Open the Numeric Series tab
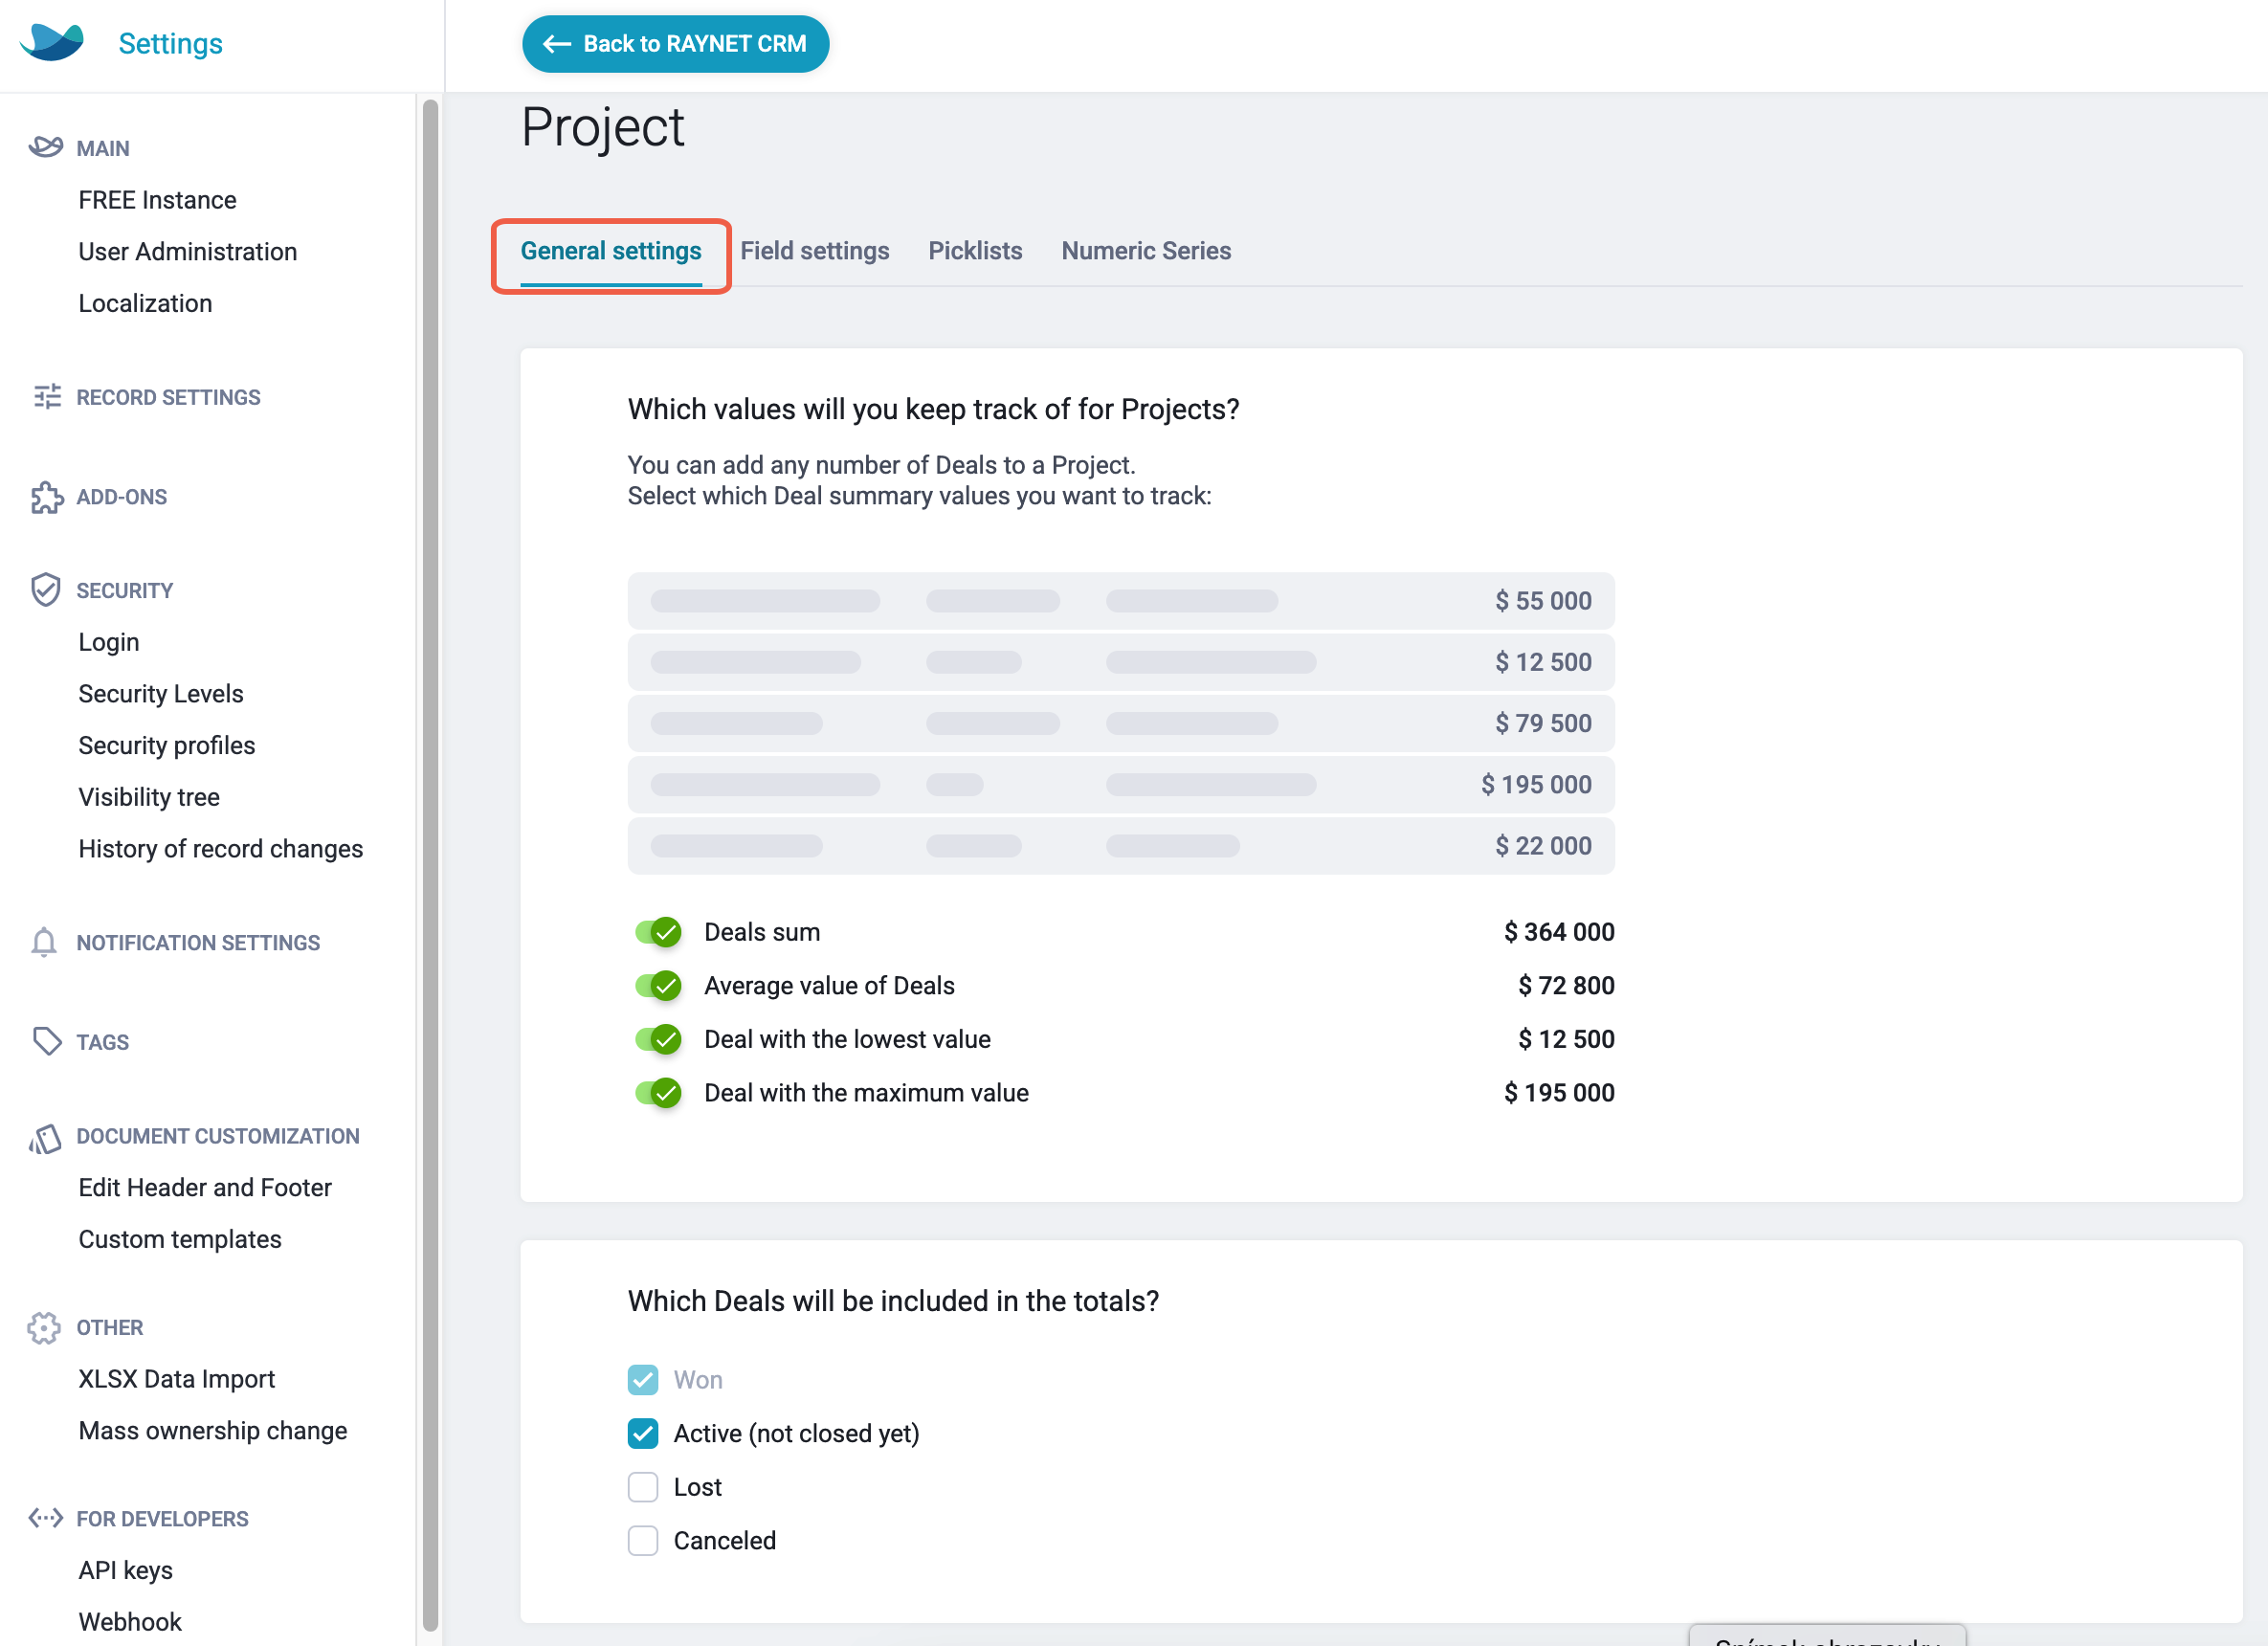Viewport: 2268px width, 1646px height. (1146, 251)
